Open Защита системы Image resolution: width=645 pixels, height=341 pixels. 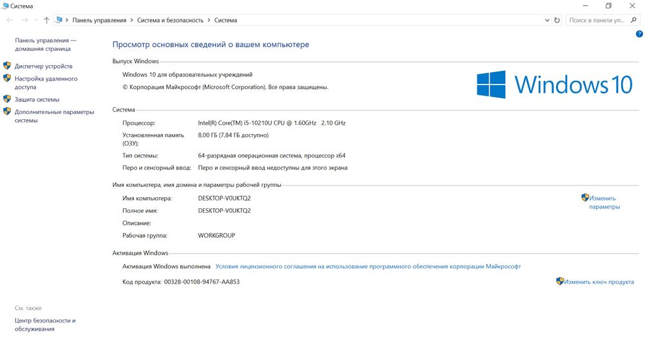coord(37,99)
